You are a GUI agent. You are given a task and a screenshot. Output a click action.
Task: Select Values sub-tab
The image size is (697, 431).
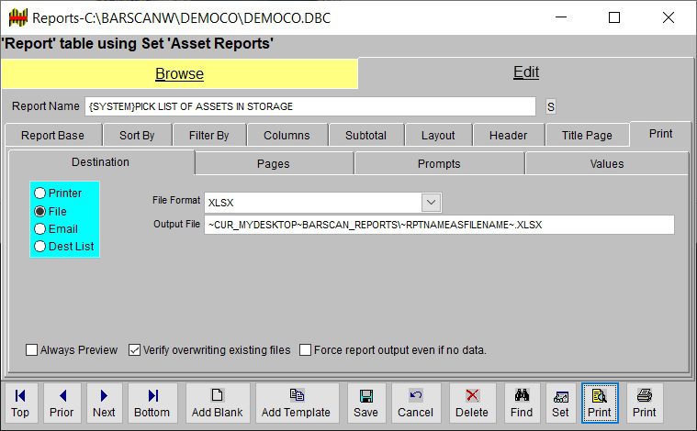607,164
